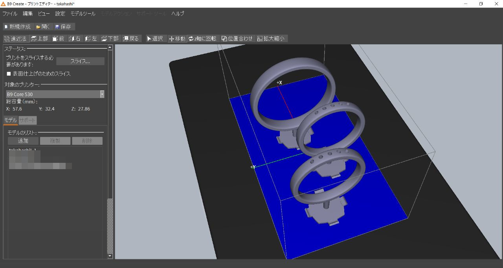Screen dimensions: 503x268
Task: Click the 削除 delete button
Action: (87, 141)
